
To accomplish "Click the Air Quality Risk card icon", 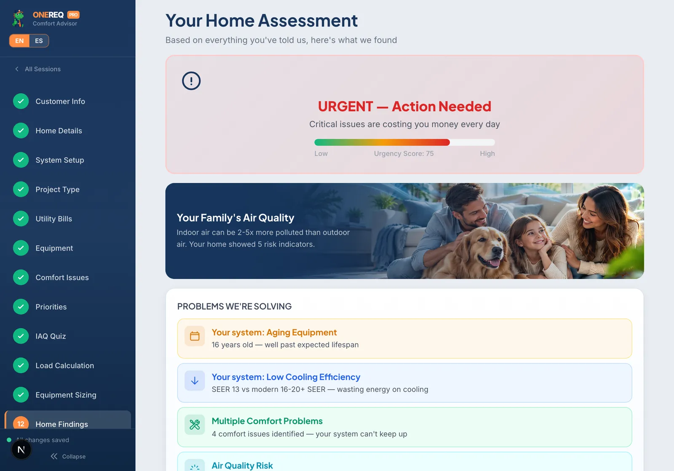I will (x=195, y=465).
